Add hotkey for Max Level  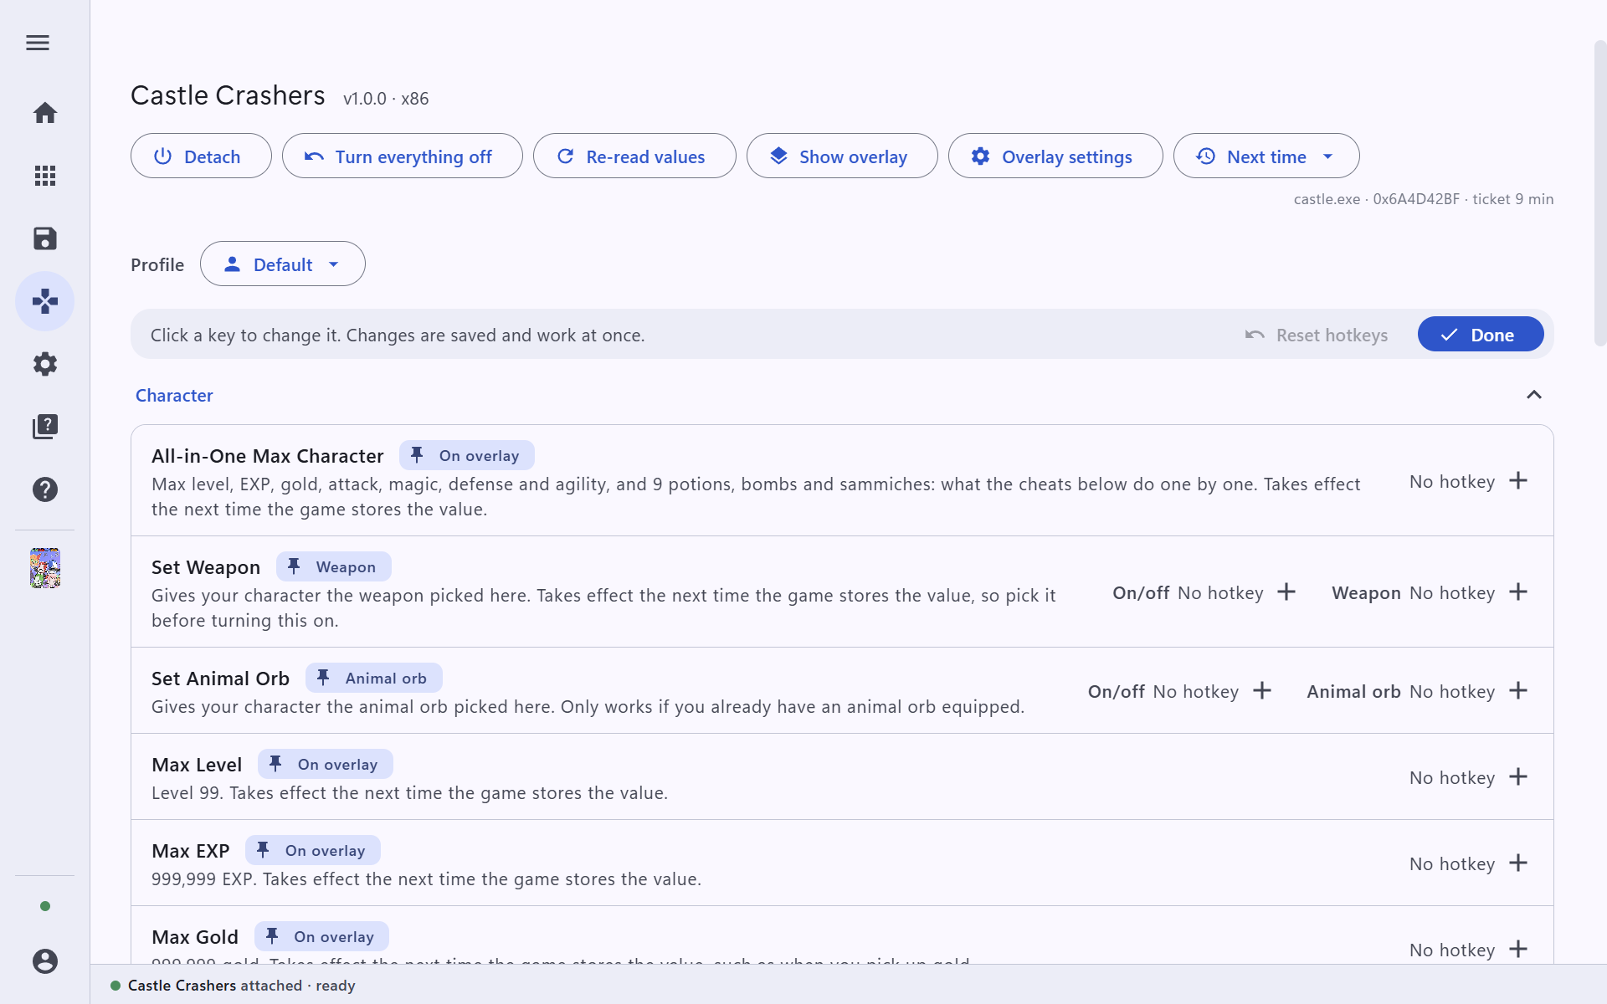coord(1518,777)
